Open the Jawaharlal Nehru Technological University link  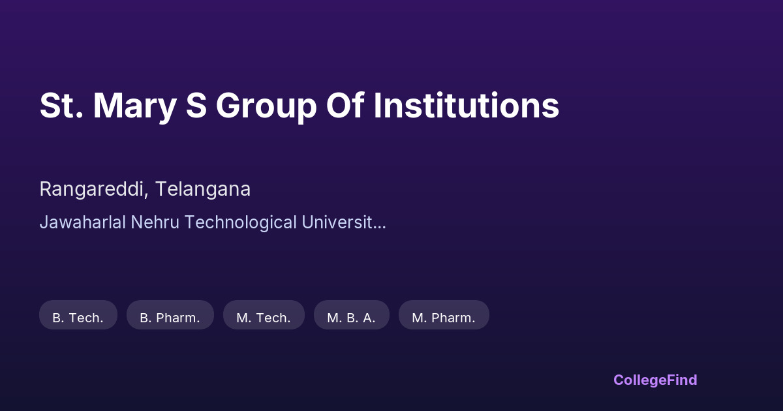(212, 222)
